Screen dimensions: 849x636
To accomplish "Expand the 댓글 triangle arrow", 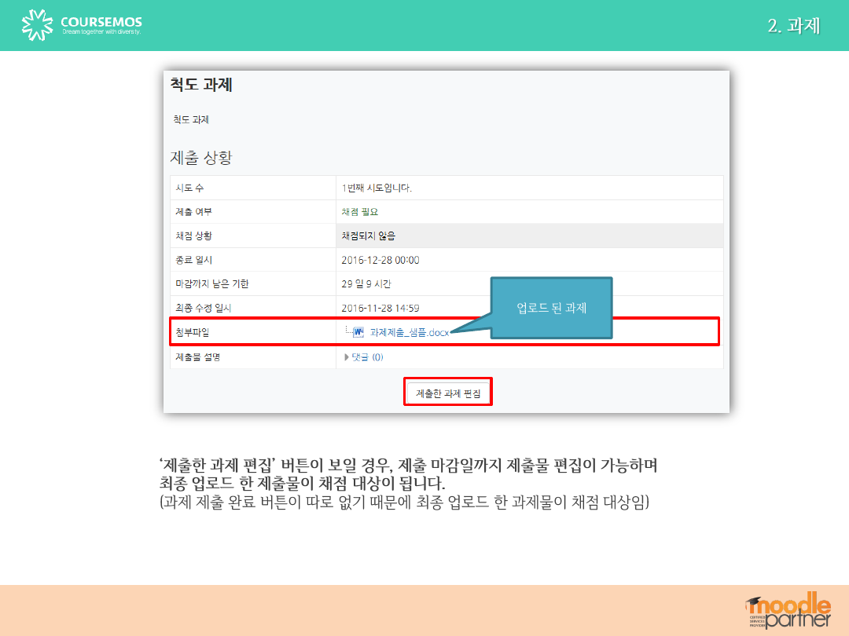I will pos(347,357).
